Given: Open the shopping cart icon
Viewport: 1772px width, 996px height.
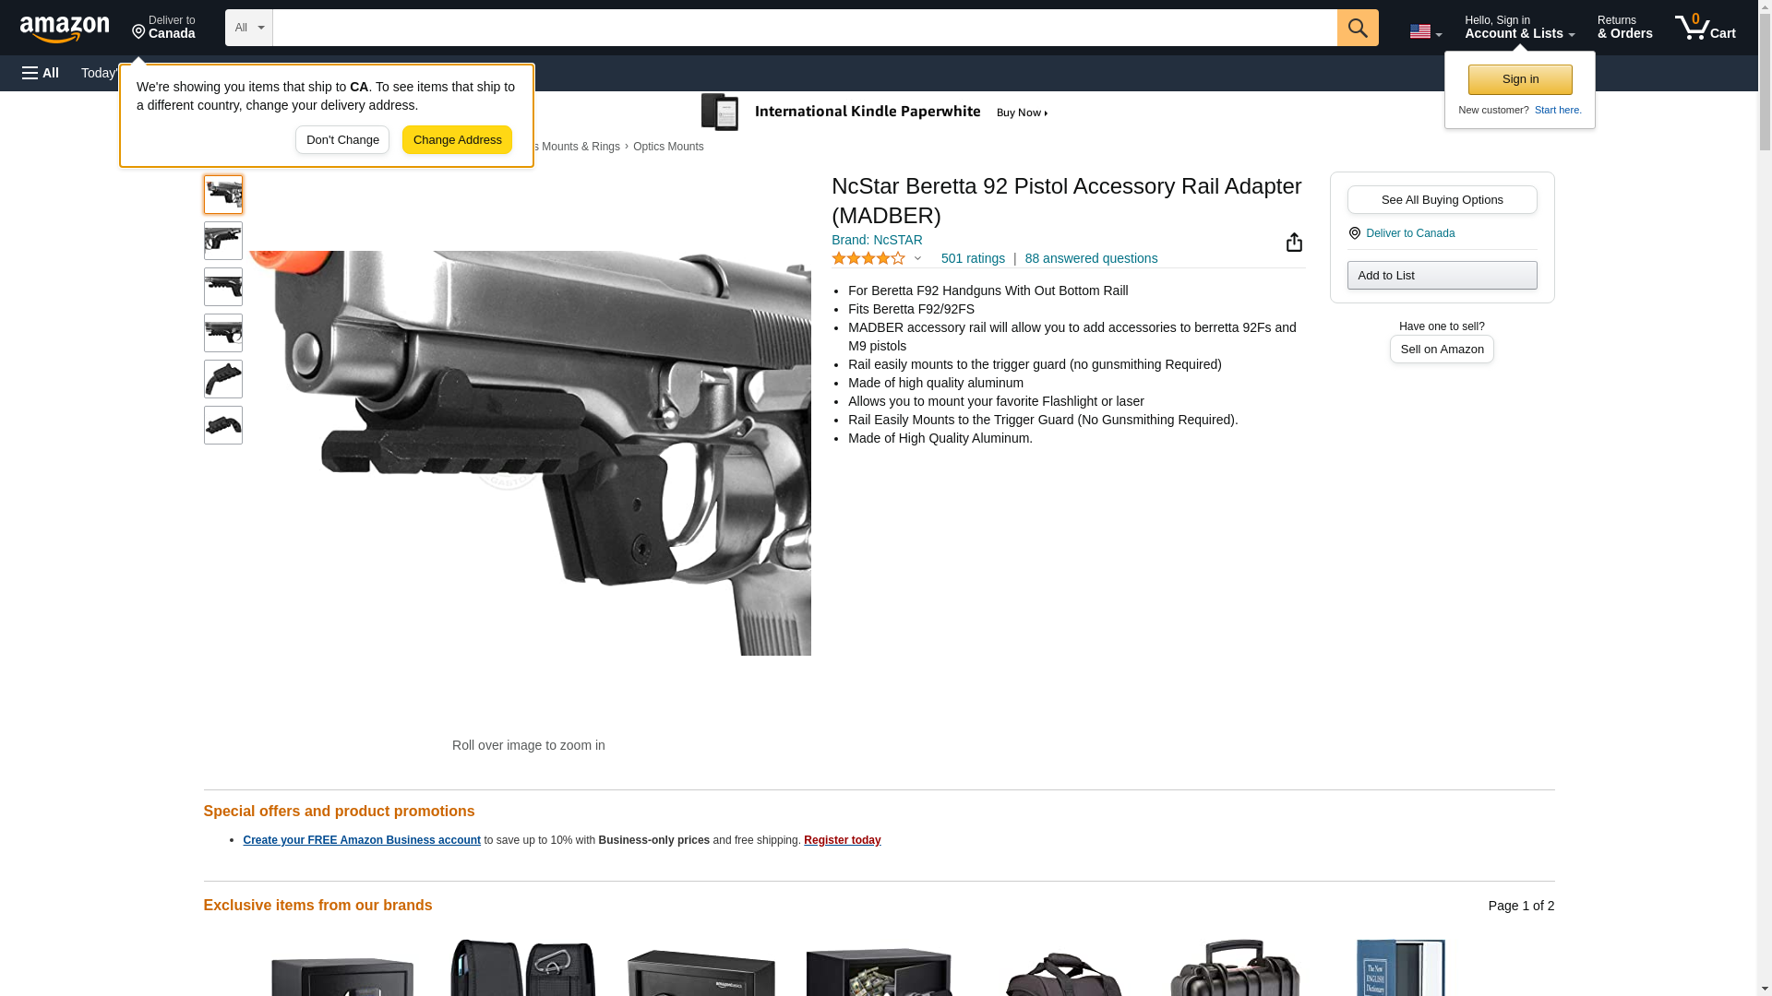Looking at the screenshot, I should pyautogui.click(x=1705, y=28).
